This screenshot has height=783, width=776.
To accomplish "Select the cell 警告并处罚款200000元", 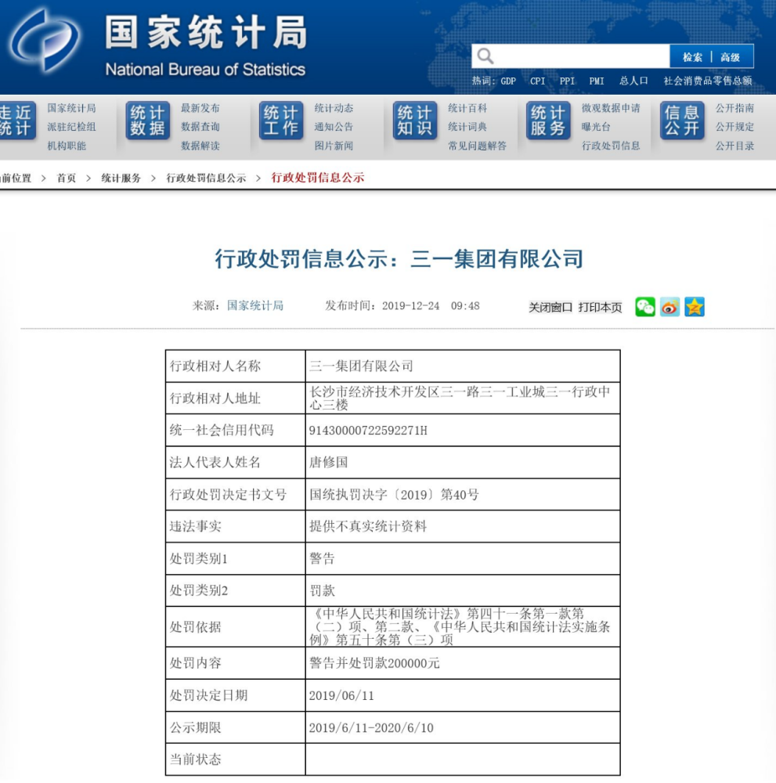I will tap(463, 663).
